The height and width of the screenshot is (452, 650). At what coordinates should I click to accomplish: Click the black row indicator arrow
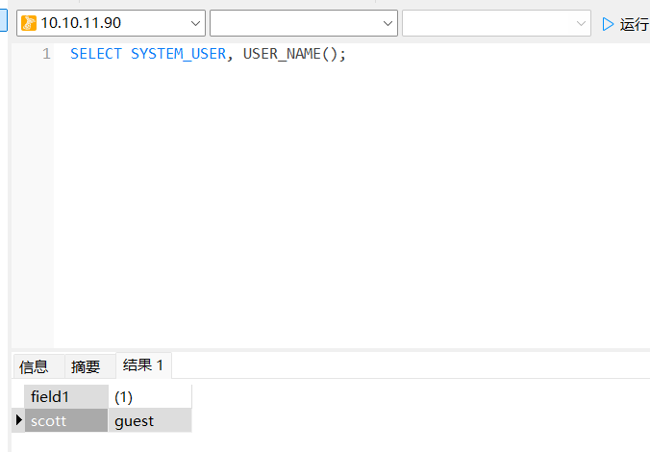19,420
